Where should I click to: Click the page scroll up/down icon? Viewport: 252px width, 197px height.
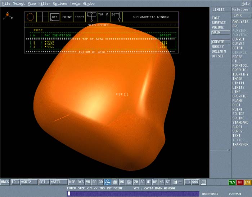[92, 17]
